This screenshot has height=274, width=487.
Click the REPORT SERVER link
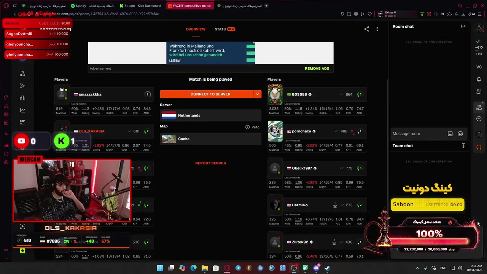coord(211,163)
